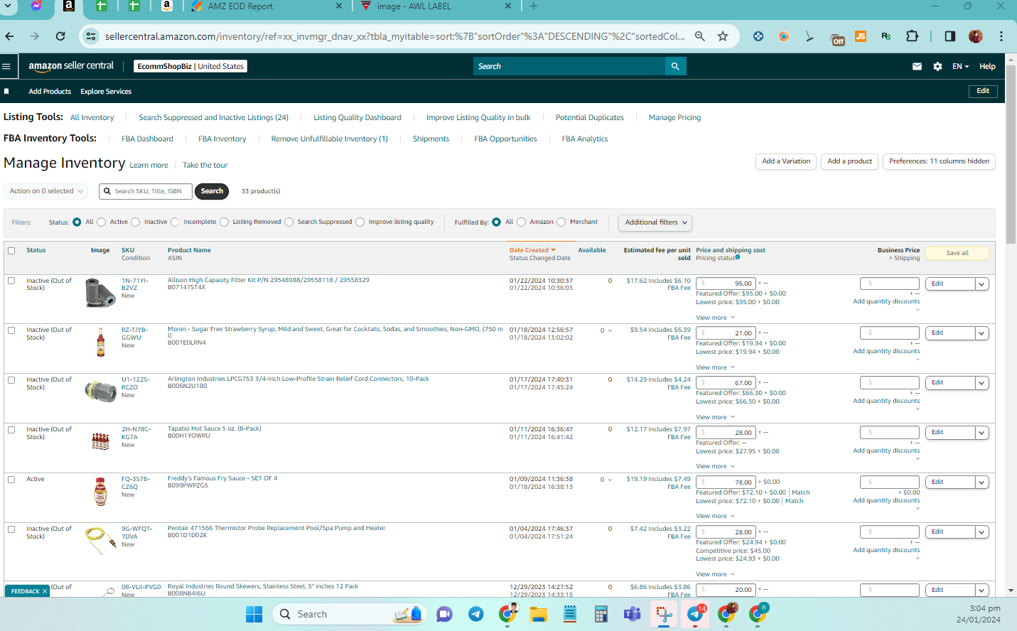Click the info icon next to Pricing status
Screen dimensions: 1017x631
(x=738, y=257)
